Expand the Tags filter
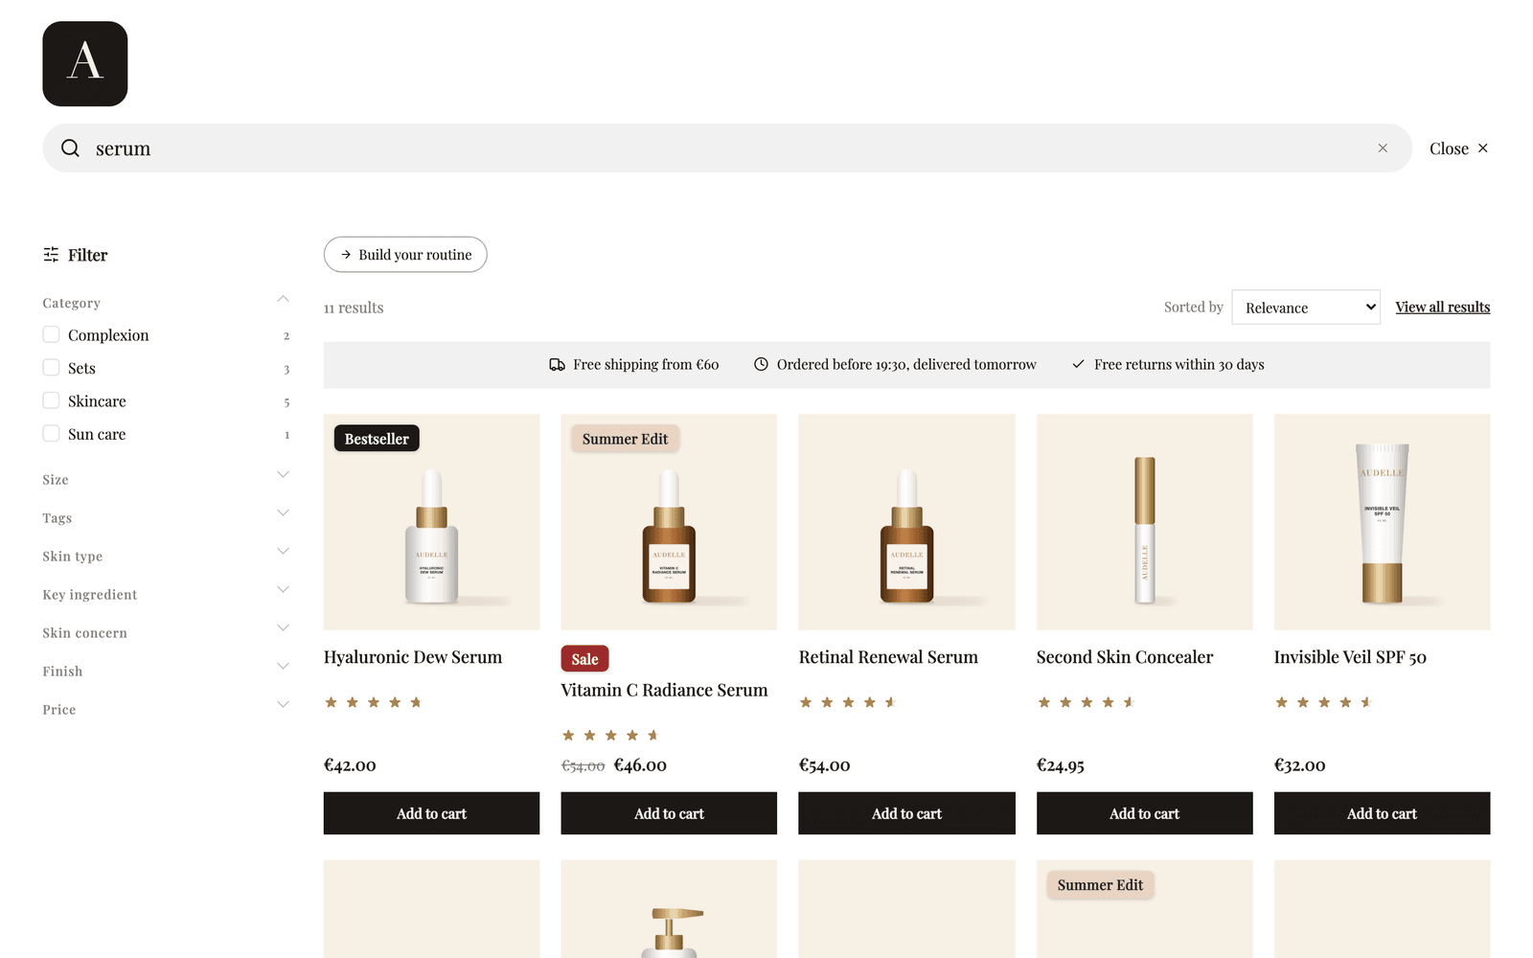Viewport: 1533px width, 958px height. point(283,513)
